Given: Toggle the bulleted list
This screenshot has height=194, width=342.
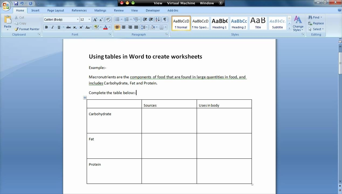Looking at the screenshot, I should click(117, 19).
